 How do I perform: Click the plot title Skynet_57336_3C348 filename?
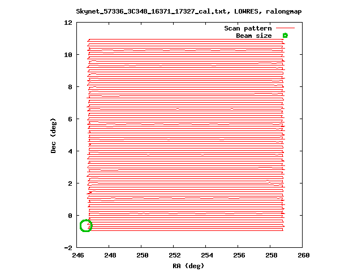point(151,11)
